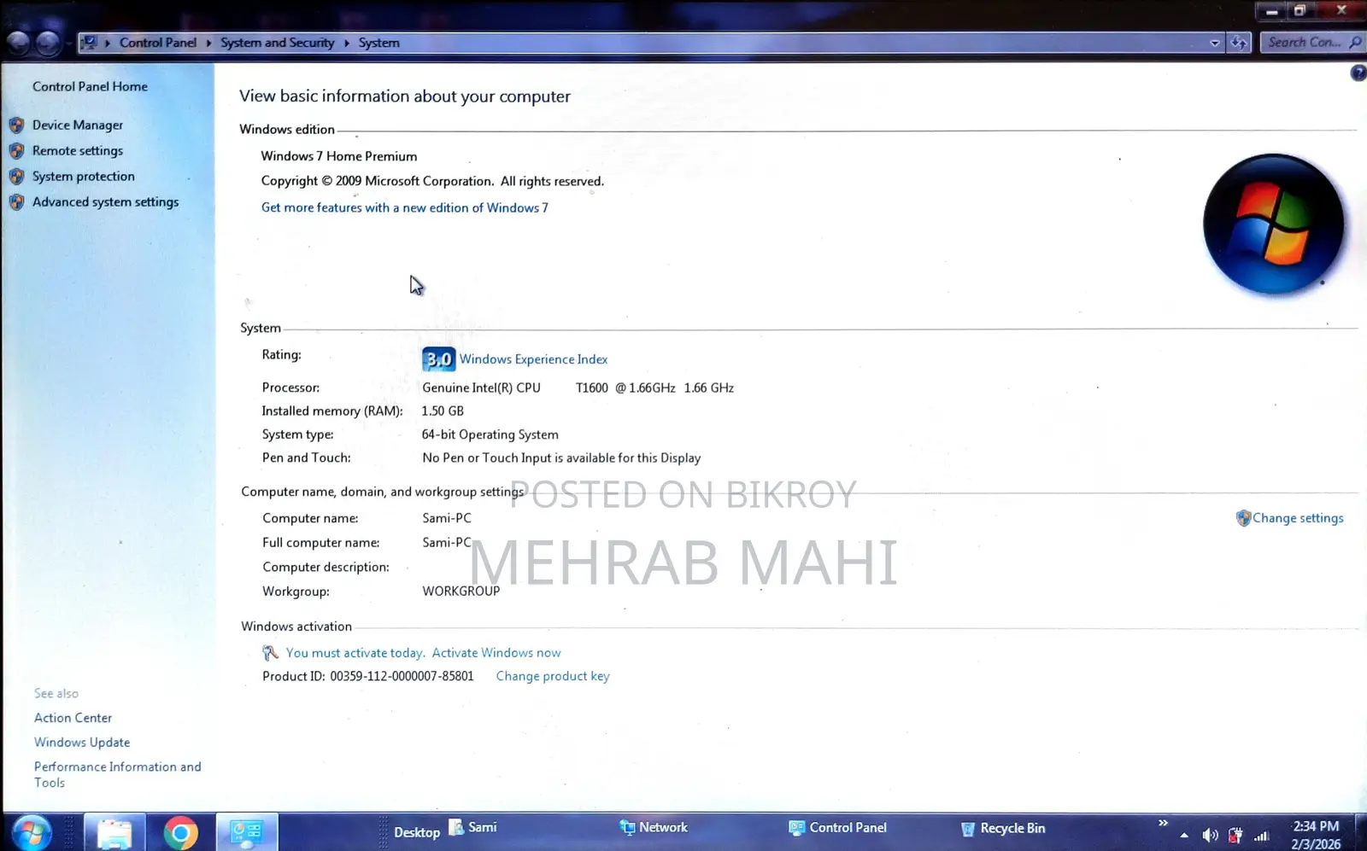Click the processor value Genuine Intel(R) CPU T1600
Image resolution: width=1367 pixels, height=851 pixels.
point(578,388)
